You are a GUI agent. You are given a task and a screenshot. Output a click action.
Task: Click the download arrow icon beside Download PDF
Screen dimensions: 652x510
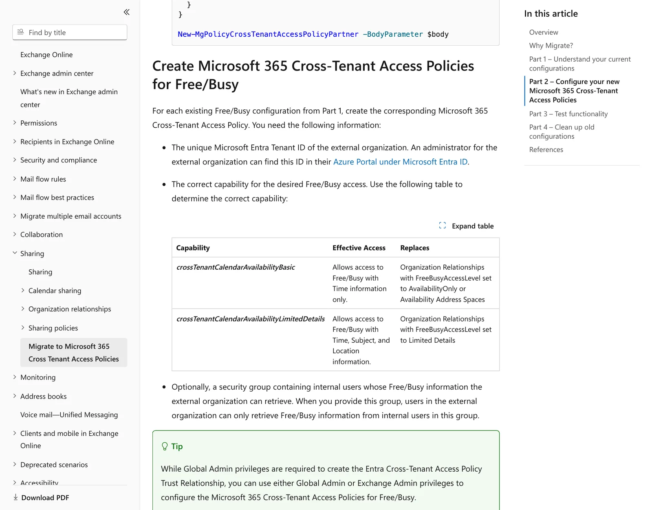click(x=15, y=497)
